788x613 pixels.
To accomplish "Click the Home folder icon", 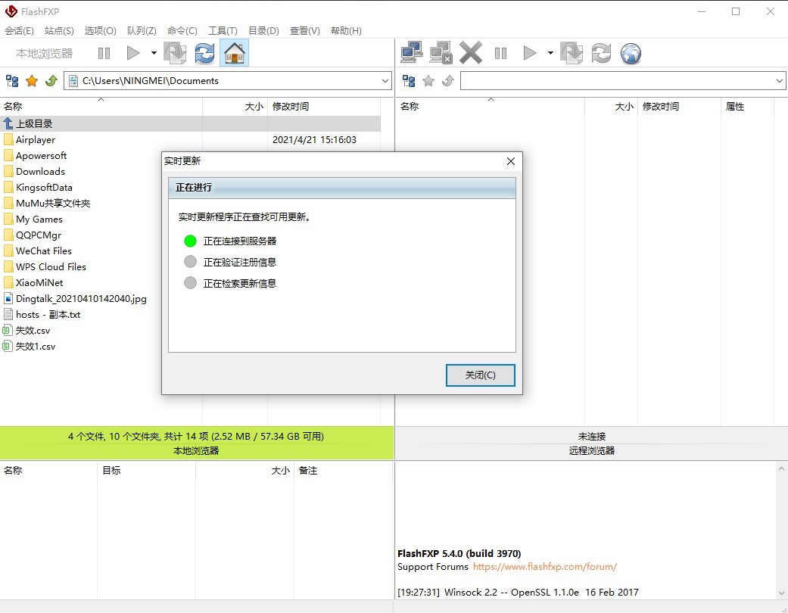I will [235, 53].
